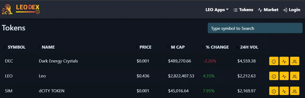View holders icon for SIM row
This screenshot has height=98, width=305.
point(295,91)
